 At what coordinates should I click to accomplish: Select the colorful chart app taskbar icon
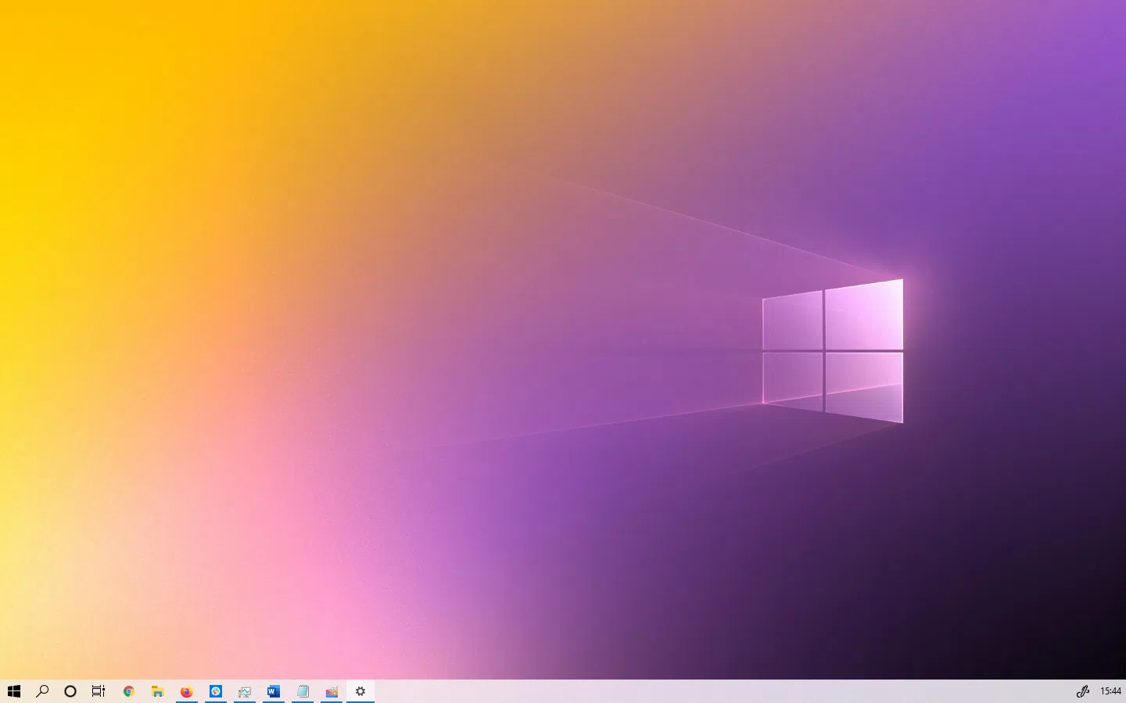tap(332, 691)
